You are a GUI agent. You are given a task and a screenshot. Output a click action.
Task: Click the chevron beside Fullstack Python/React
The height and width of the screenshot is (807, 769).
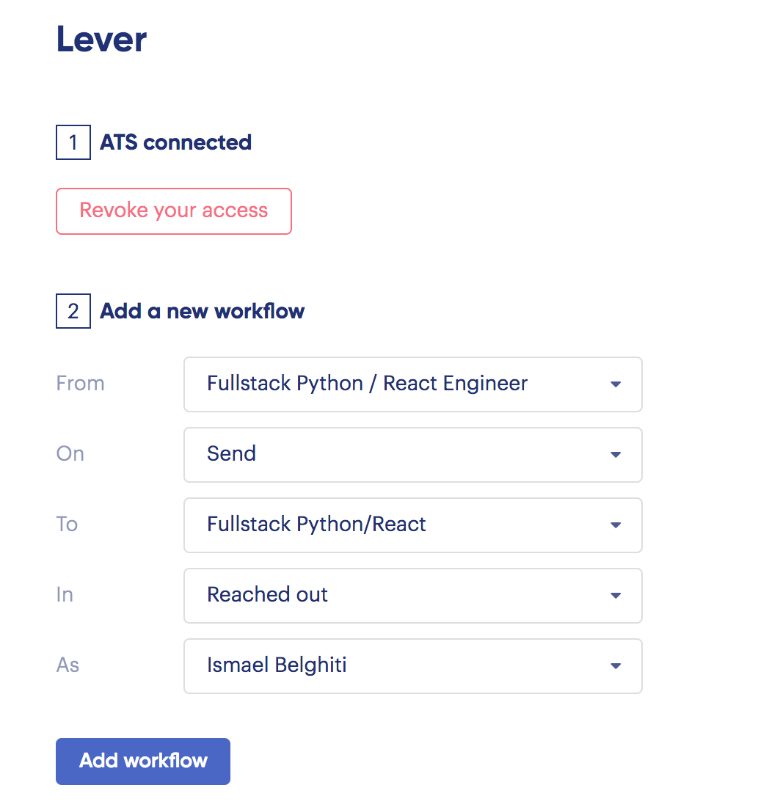616,525
